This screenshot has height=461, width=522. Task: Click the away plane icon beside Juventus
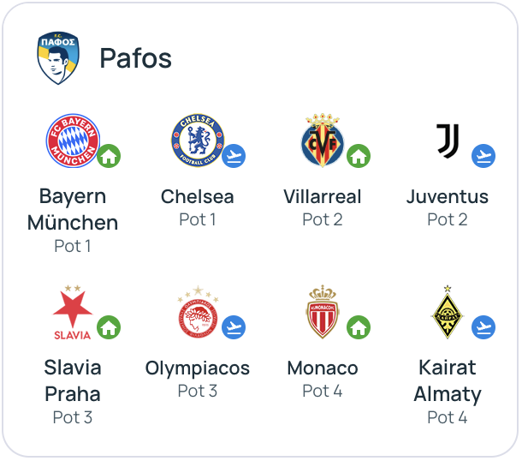coord(483,156)
